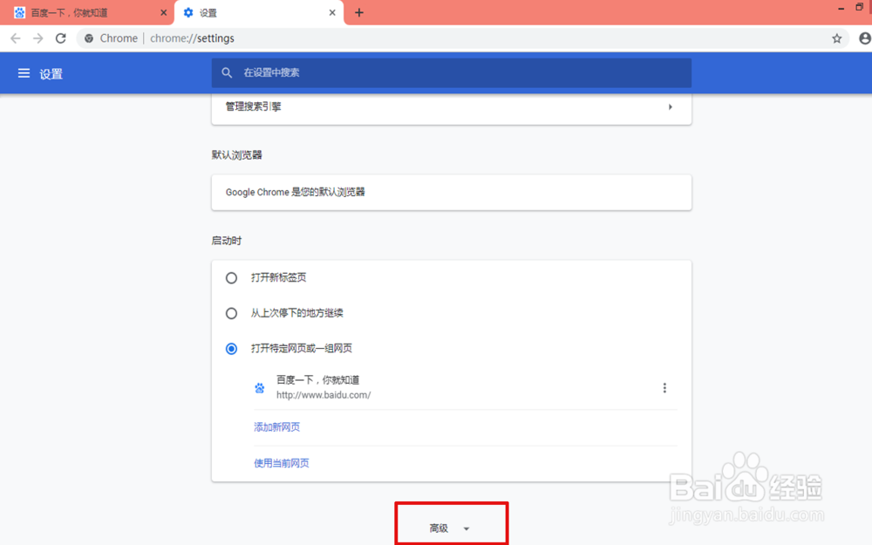Open a new tab with the plus button
The image size is (872, 545).
tap(359, 13)
